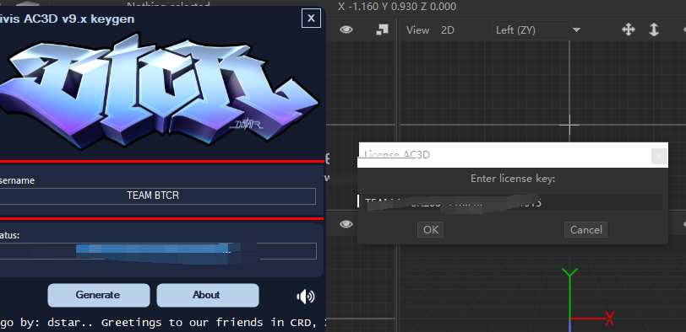
Task: Click the X -1.160 Y 0.930 Z 0.000 coordinates readout
Action: [397, 7]
